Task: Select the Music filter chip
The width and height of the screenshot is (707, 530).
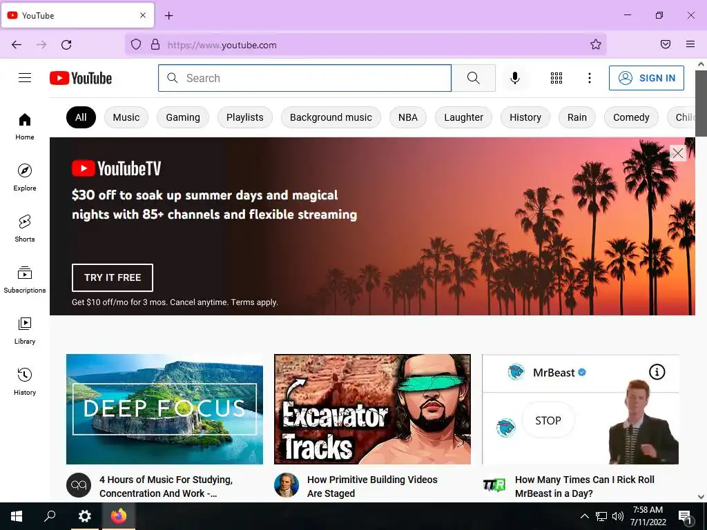Action: [x=126, y=117]
